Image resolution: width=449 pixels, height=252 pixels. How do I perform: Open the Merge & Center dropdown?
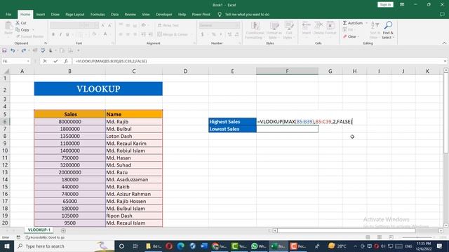192,34
